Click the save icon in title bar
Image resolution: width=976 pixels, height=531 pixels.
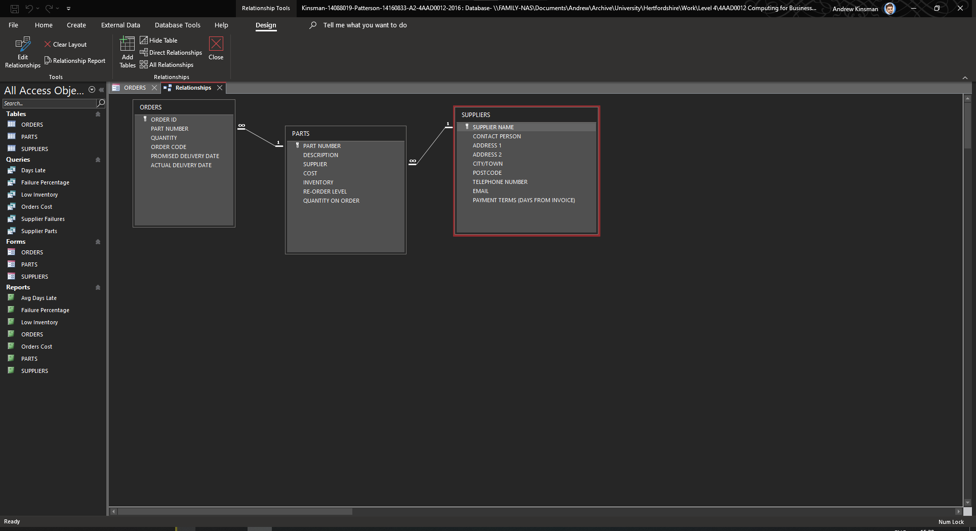pos(15,8)
